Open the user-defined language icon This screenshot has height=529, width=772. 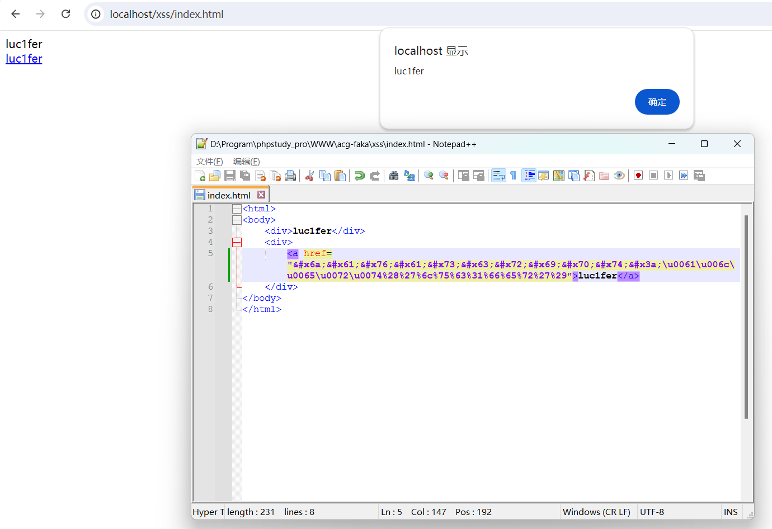543,176
